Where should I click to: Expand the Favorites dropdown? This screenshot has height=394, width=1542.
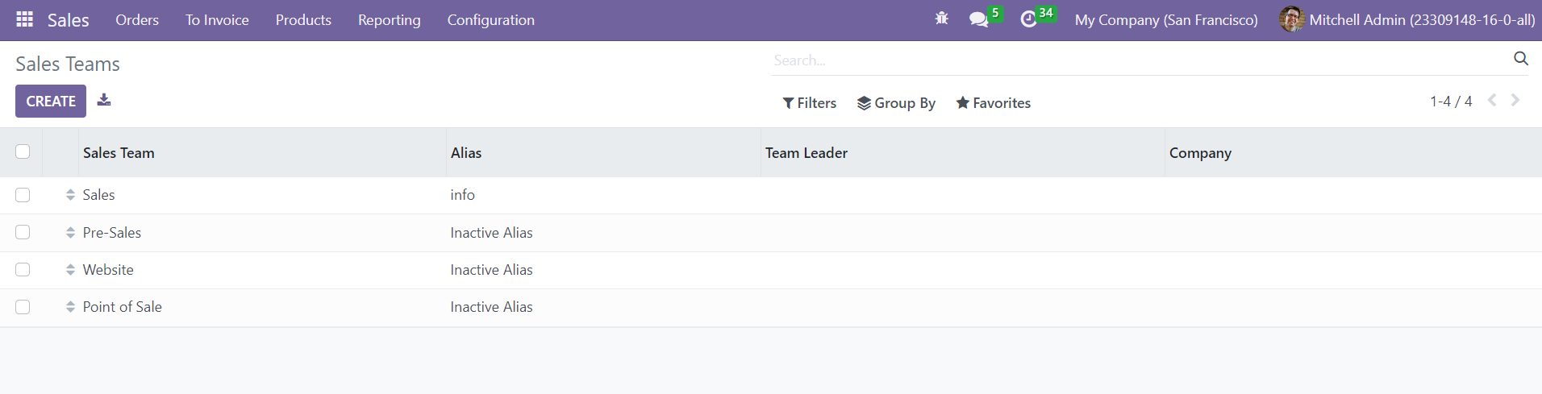[x=994, y=103]
